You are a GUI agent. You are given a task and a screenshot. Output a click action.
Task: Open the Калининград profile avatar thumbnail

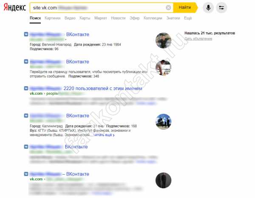[x=164, y=122]
